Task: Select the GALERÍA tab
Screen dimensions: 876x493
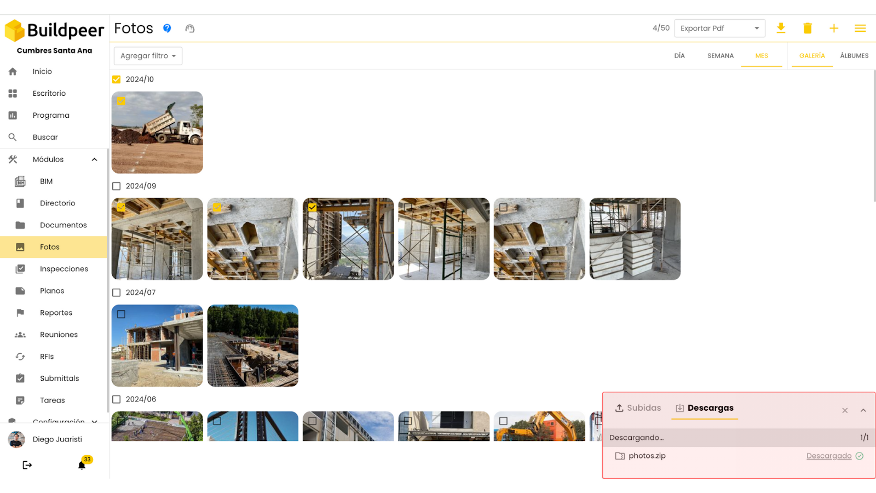Action: pyautogui.click(x=812, y=56)
